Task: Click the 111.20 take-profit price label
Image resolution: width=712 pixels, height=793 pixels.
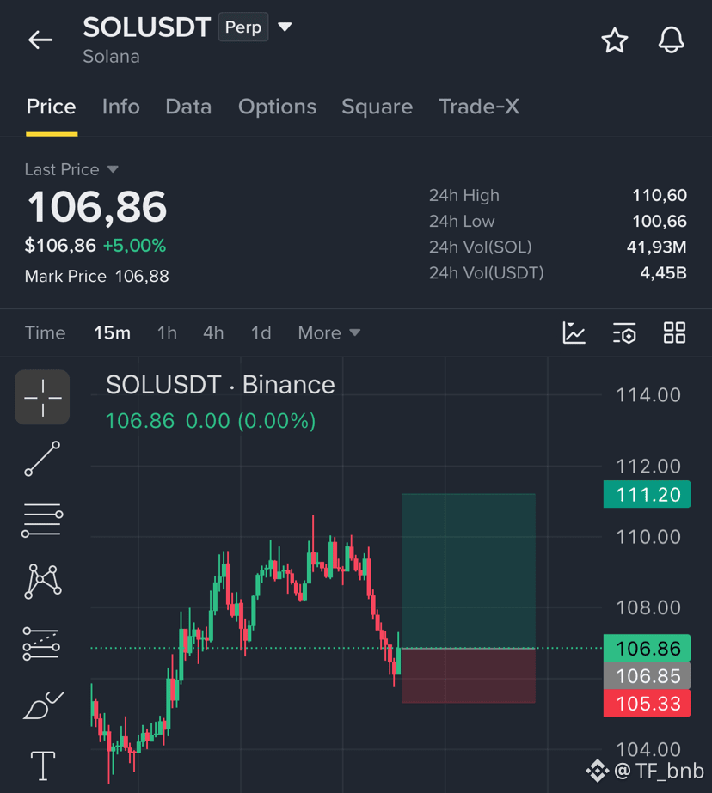Action: pyautogui.click(x=648, y=494)
